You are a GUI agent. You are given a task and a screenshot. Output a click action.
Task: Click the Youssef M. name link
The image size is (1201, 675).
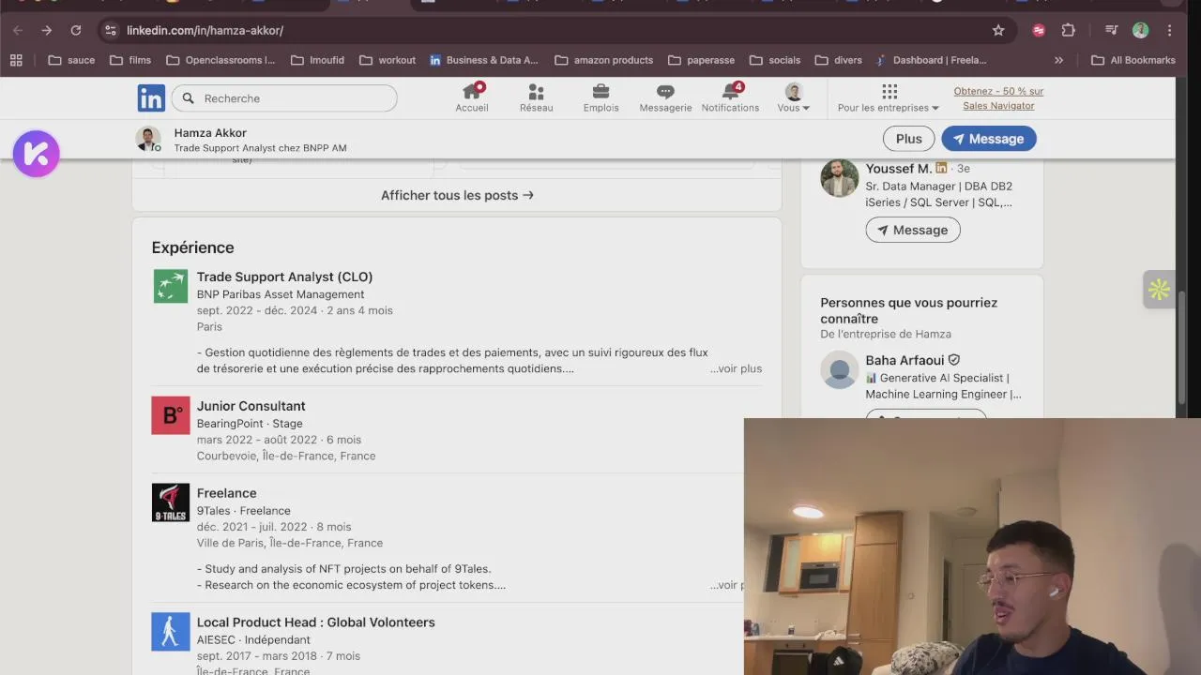coord(899,169)
